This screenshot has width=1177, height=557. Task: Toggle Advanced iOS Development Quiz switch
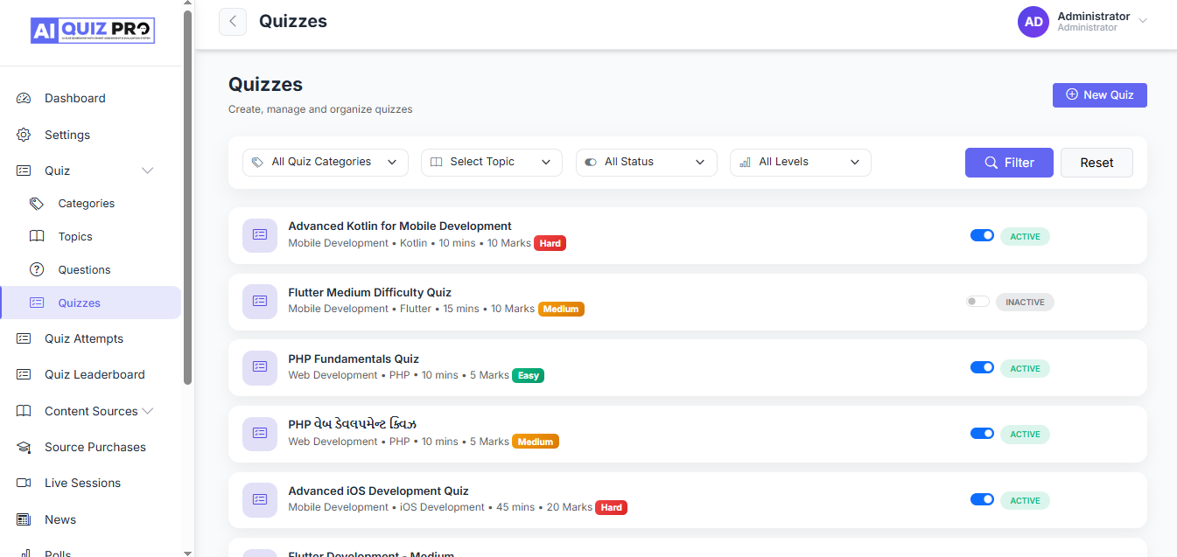pos(982,499)
